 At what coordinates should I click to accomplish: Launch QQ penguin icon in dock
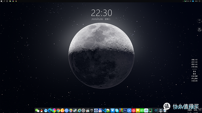tap(42, 110)
